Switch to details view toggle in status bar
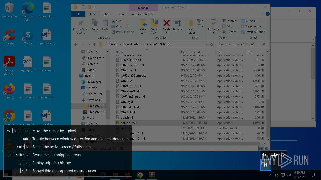321x180 pixels. tap(261, 148)
